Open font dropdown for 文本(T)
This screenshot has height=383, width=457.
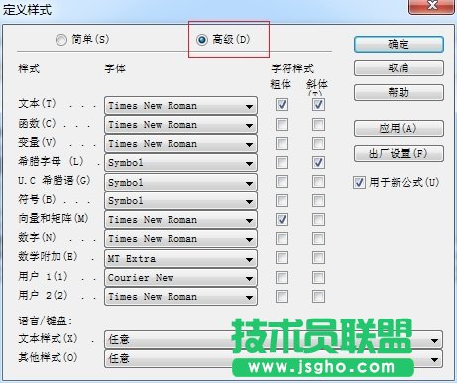pyautogui.click(x=180, y=106)
